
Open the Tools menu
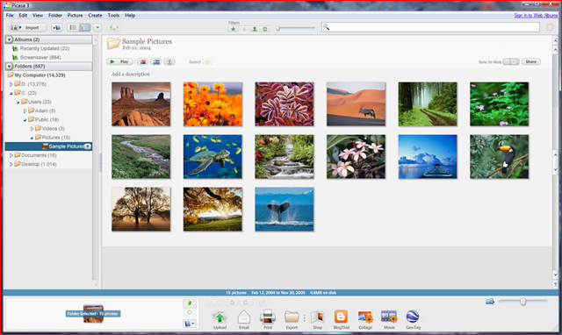pyautogui.click(x=113, y=16)
